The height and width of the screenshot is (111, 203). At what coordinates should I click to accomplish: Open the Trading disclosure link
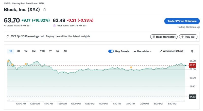click(187, 27)
